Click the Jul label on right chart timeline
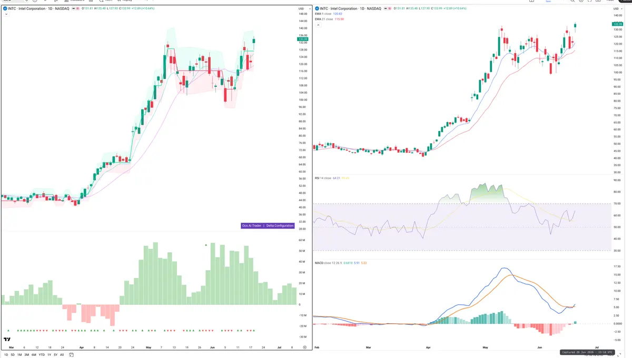 (597, 348)
